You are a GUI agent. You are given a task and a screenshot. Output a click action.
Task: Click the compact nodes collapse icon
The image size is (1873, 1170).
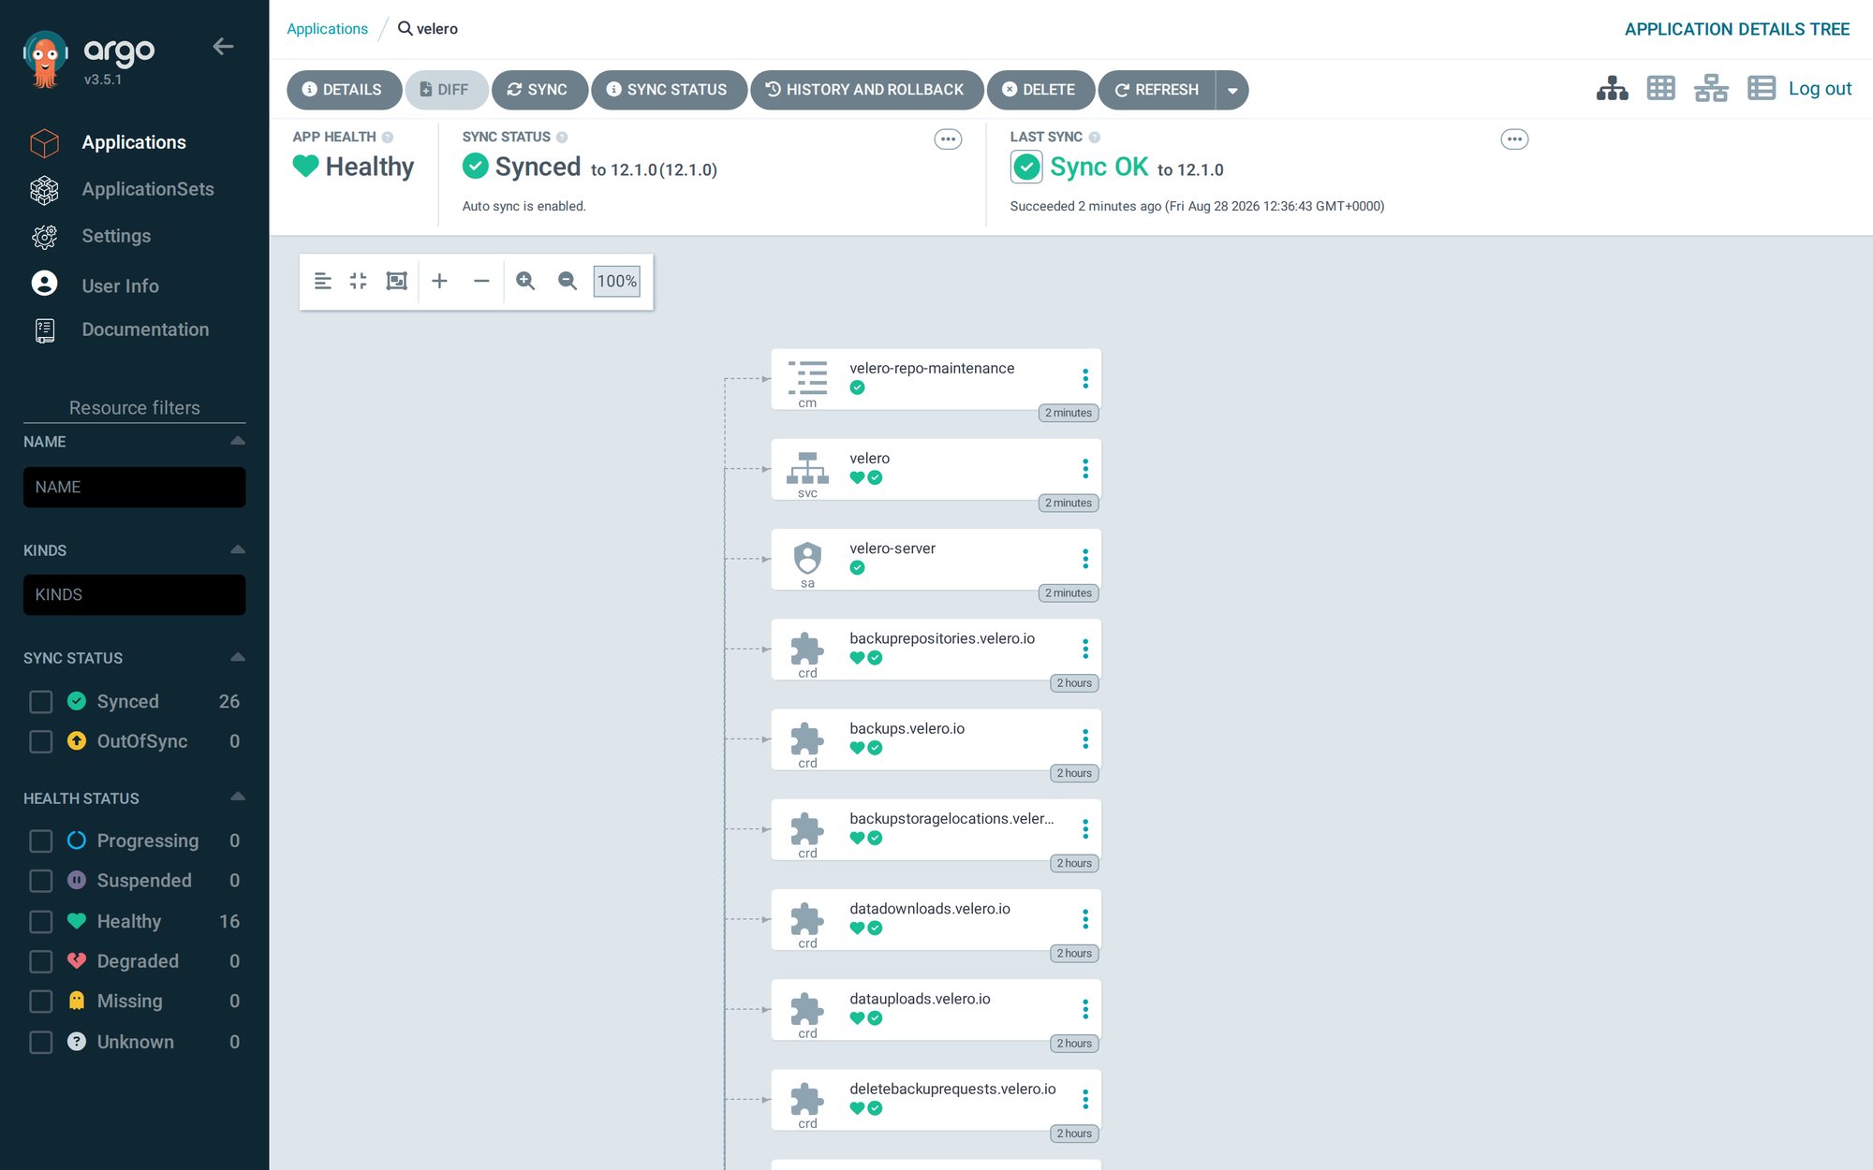click(x=359, y=281)
